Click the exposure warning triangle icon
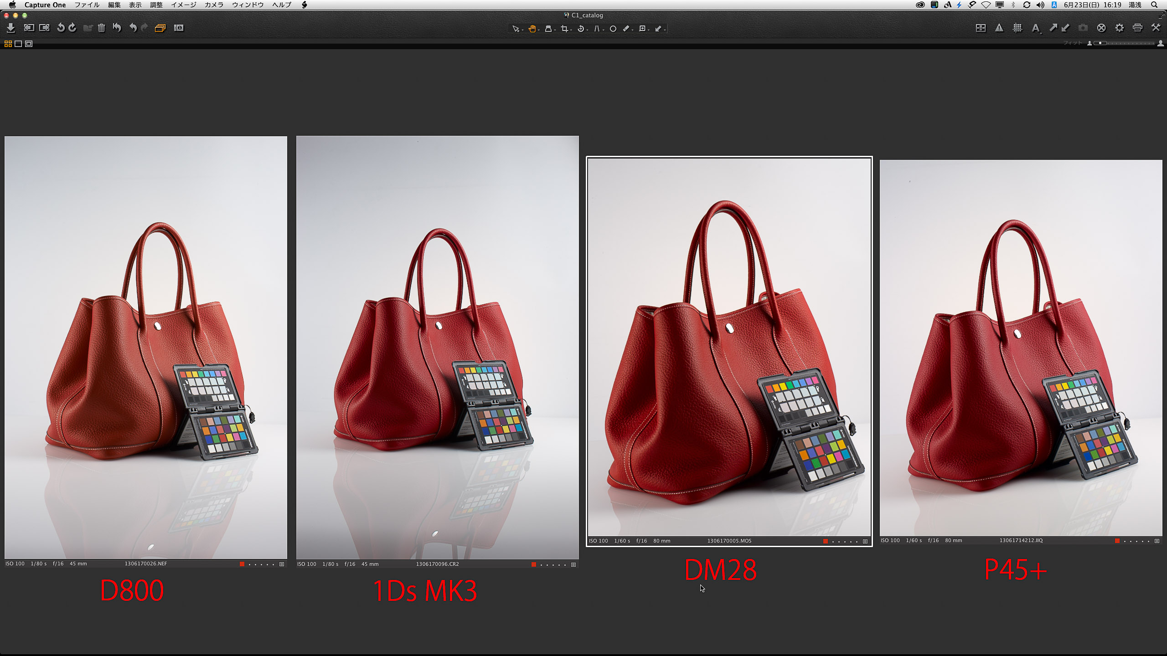 (999, 28)
